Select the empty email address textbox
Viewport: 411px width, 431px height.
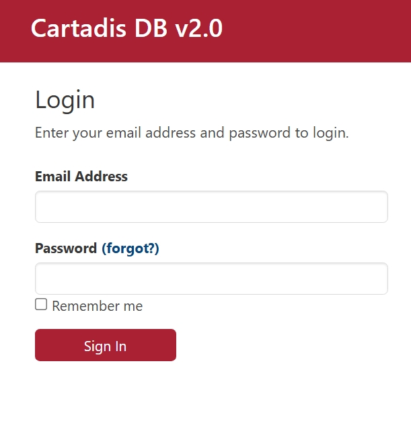211,207
